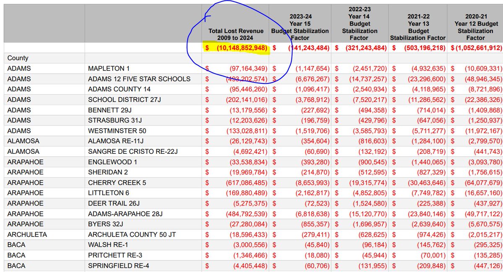Select value (95,446,260) for Adams County 14
This screenshot has height=272, width=503.
tap(248, 89)
